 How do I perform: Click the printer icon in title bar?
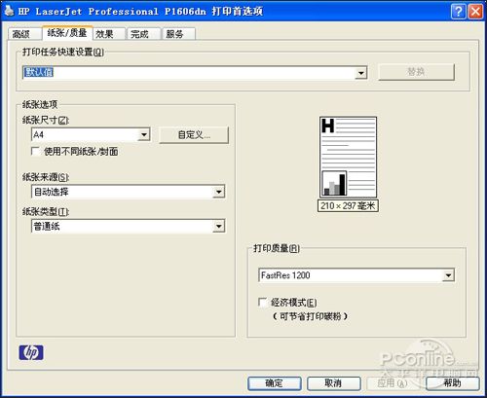click(10, 11)
